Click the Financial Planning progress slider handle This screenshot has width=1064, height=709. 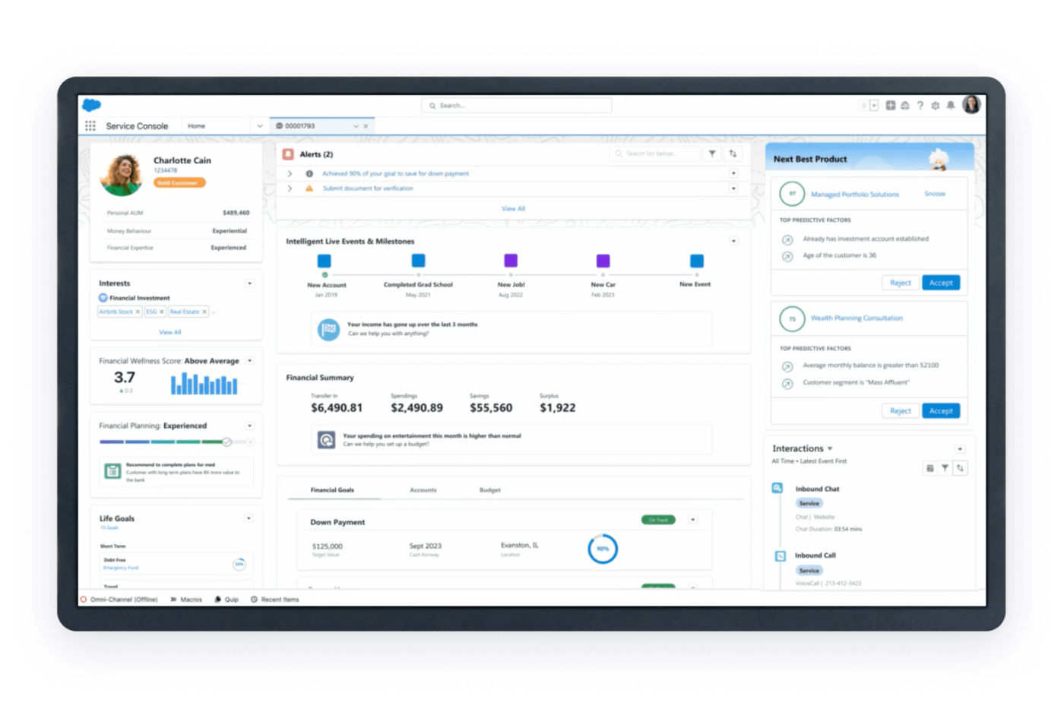(x=226, y=442)
